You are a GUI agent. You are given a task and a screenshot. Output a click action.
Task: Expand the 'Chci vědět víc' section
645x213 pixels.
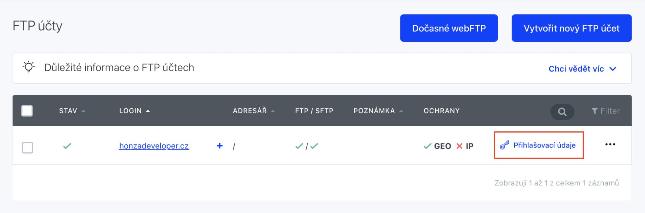click(582, 69)
